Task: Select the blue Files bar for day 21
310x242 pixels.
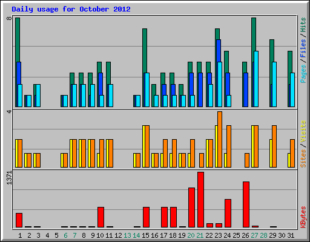Action: click(x=200, y=90)
